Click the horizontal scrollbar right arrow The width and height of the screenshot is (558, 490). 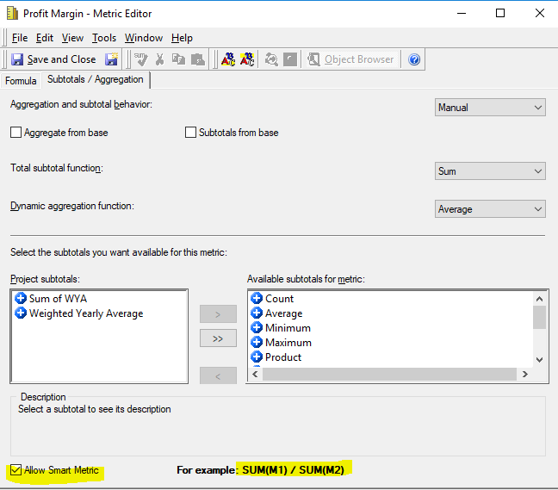(525, 374)
